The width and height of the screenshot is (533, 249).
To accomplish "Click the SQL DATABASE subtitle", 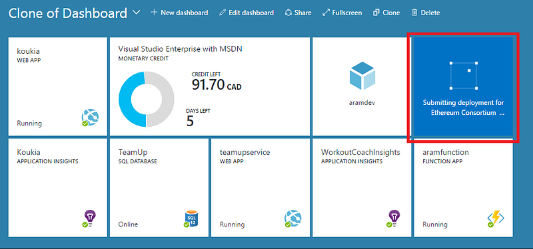I will click(137, 161).
